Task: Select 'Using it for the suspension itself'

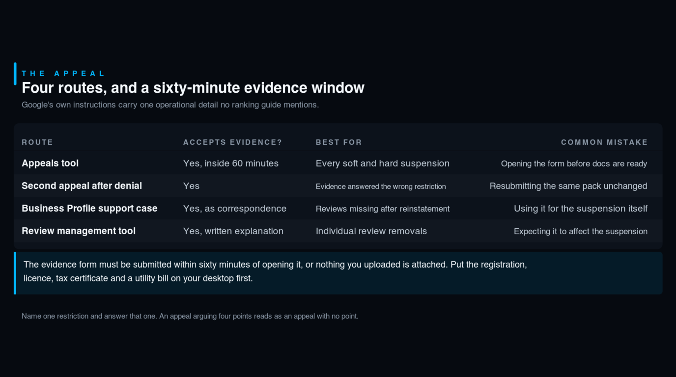Action: [581, 209]
